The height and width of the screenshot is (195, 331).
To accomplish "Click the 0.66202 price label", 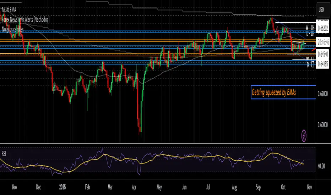I will [323, 28].
